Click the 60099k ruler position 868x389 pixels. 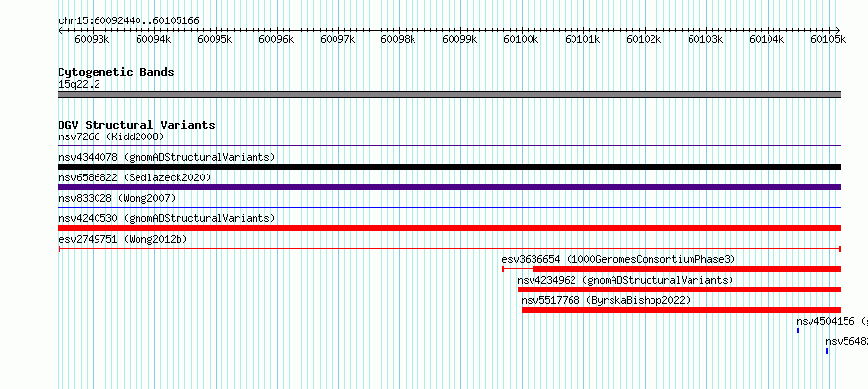pos(460,39)
